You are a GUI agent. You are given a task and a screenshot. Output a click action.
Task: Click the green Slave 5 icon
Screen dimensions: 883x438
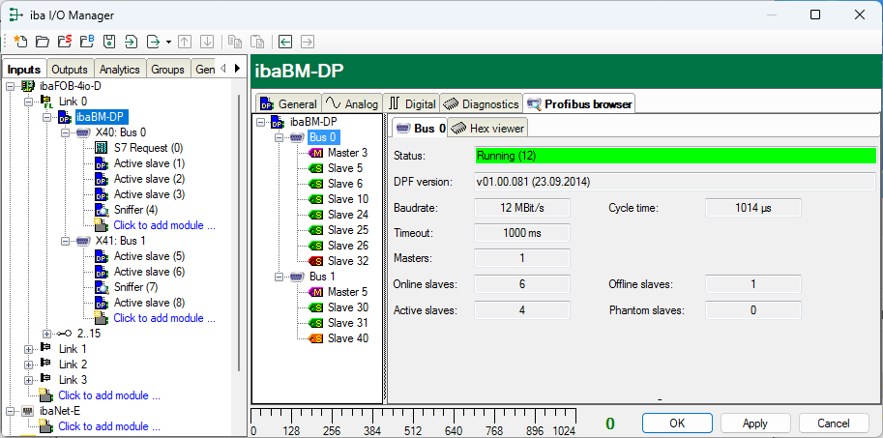[x=316, y=168]
